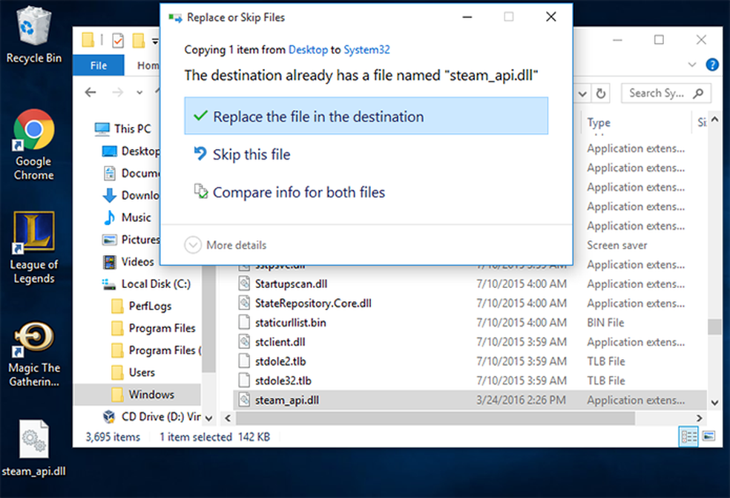Select the Windows folder in tree
Viewport: 730px width, 498px height.
(137, 394)
